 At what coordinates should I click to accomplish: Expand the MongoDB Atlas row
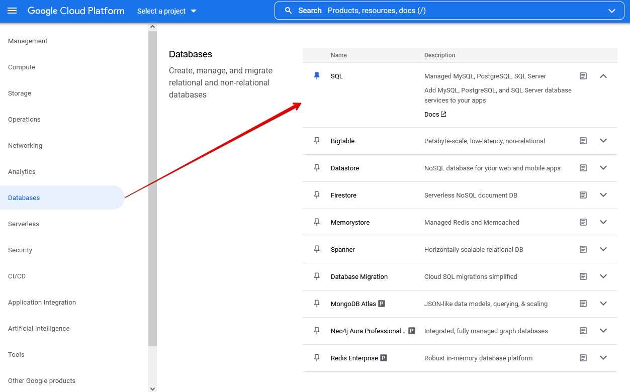point(603,304)
